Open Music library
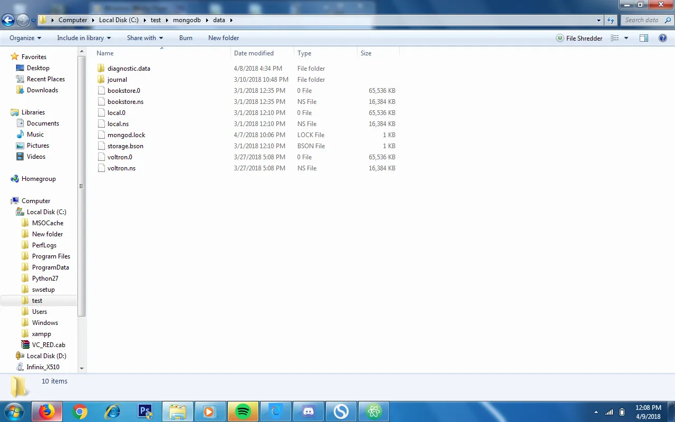This screenshot has height=422, width=675. (35, 135)
